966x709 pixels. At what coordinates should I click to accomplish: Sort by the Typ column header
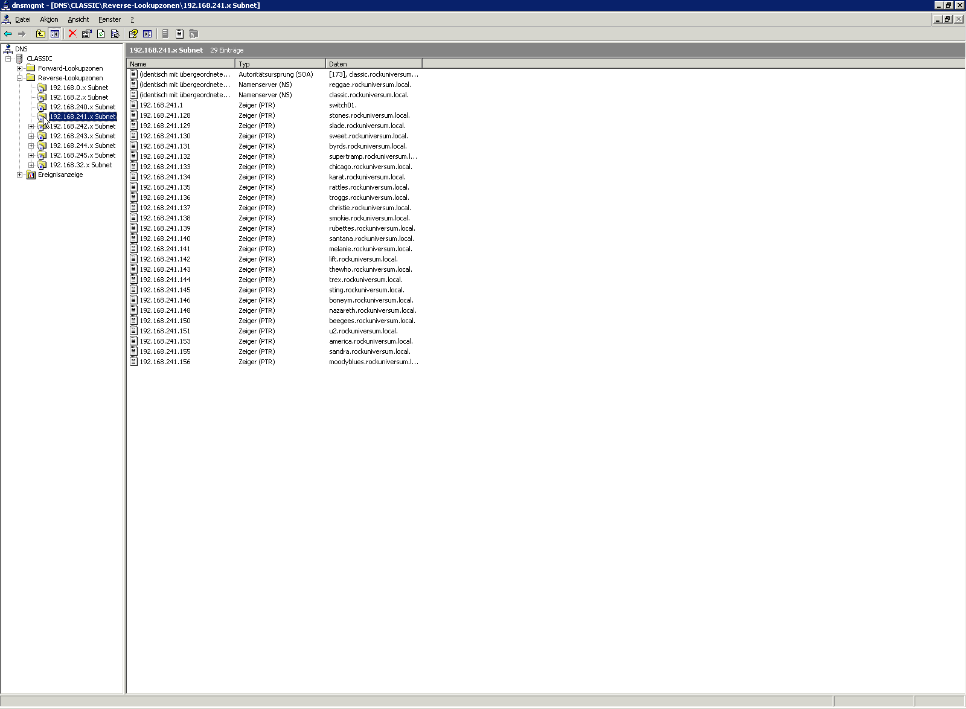click(280, 63)
